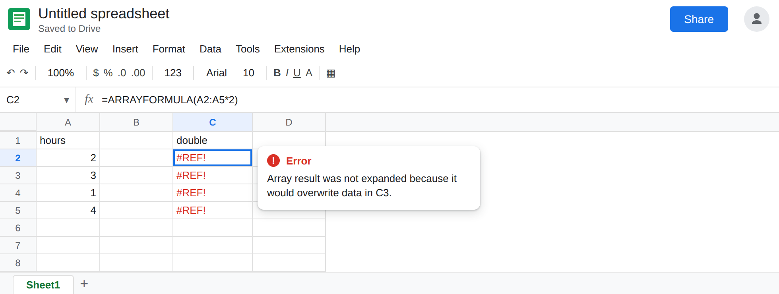Click the fx function icon
The width and height of the screenshot is (779, 294).
pos(89,99)
